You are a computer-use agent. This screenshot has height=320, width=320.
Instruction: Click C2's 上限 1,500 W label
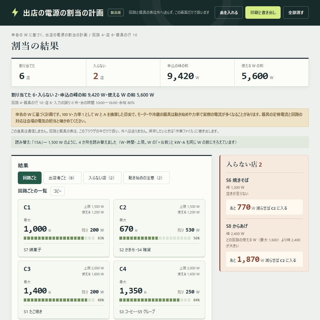[190, 207]
